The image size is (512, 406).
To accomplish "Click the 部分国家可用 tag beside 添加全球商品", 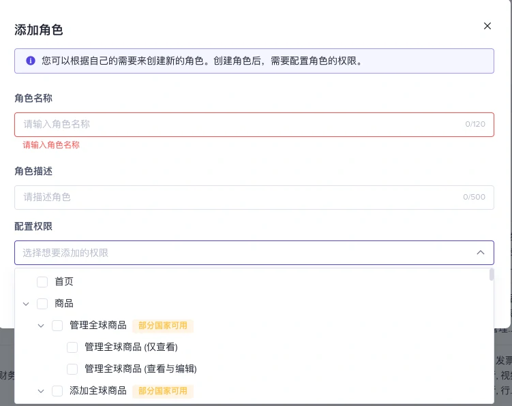I will tap(163, 391).
